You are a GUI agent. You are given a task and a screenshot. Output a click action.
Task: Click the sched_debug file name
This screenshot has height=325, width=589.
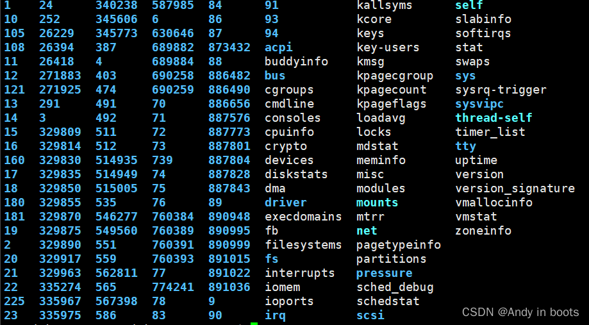click(395, 287)
